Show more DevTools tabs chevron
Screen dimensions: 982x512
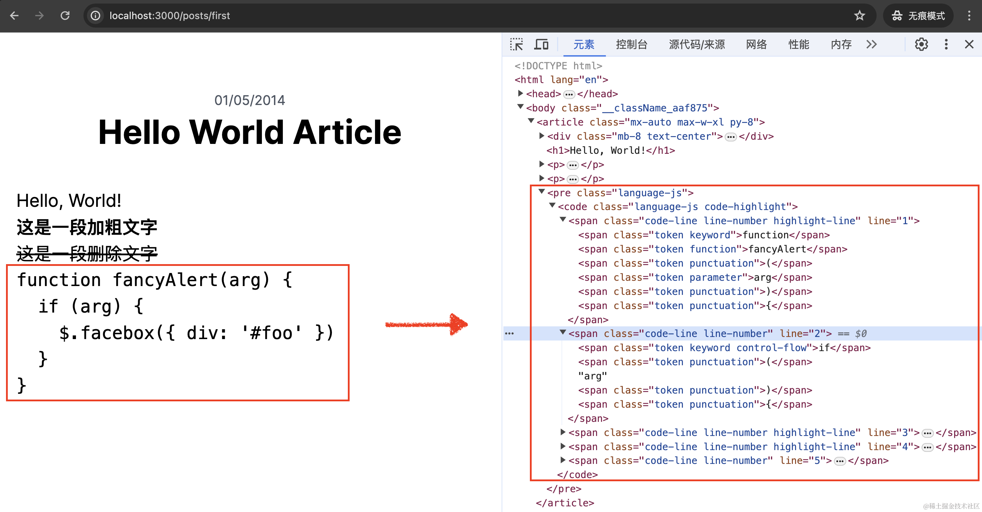pyautogui.click(x=871, y=45)
